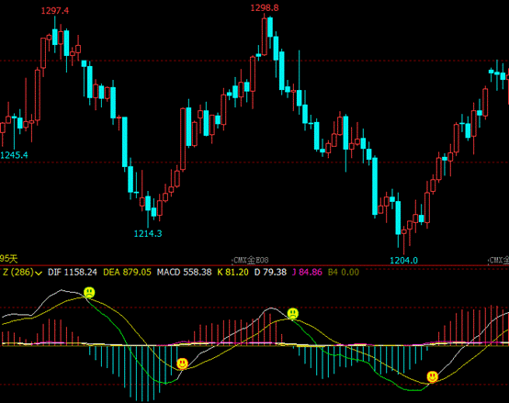Select the DEA 879.05 readout
Screen dimensions: 509x403
click(x=127, y=272)
